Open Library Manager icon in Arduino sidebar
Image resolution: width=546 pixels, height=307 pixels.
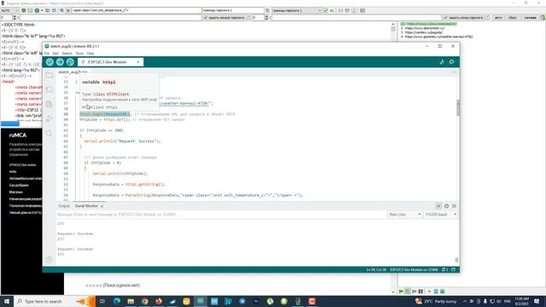(x=49, y=104)
